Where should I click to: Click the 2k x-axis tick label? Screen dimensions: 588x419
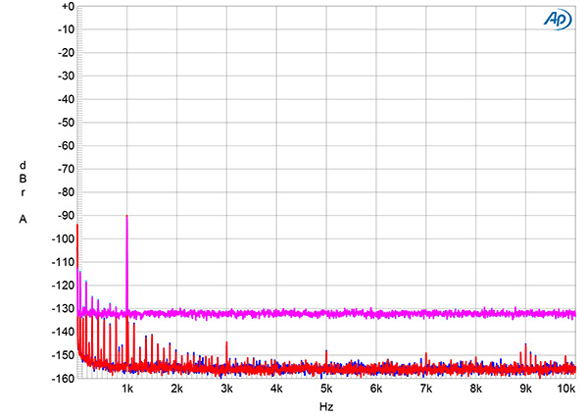pos(176,390)
